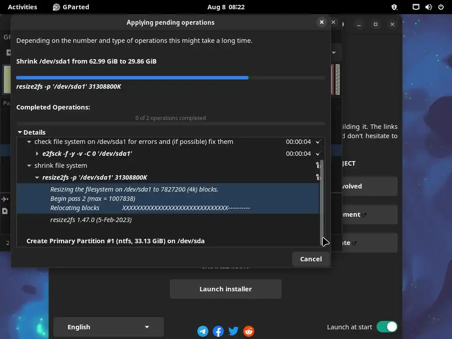Open the Twitter link icon
The width and height of the screenshot is (452, 339).
pyautogui.click(x=233, y=331)
